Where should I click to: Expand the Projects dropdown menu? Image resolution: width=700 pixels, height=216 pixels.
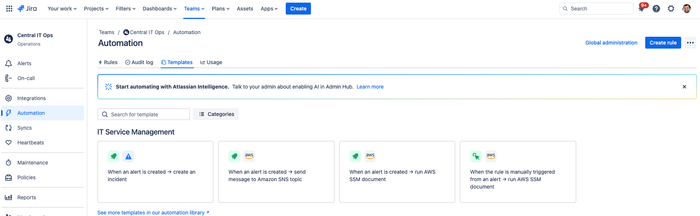click(x=96, y=9)
